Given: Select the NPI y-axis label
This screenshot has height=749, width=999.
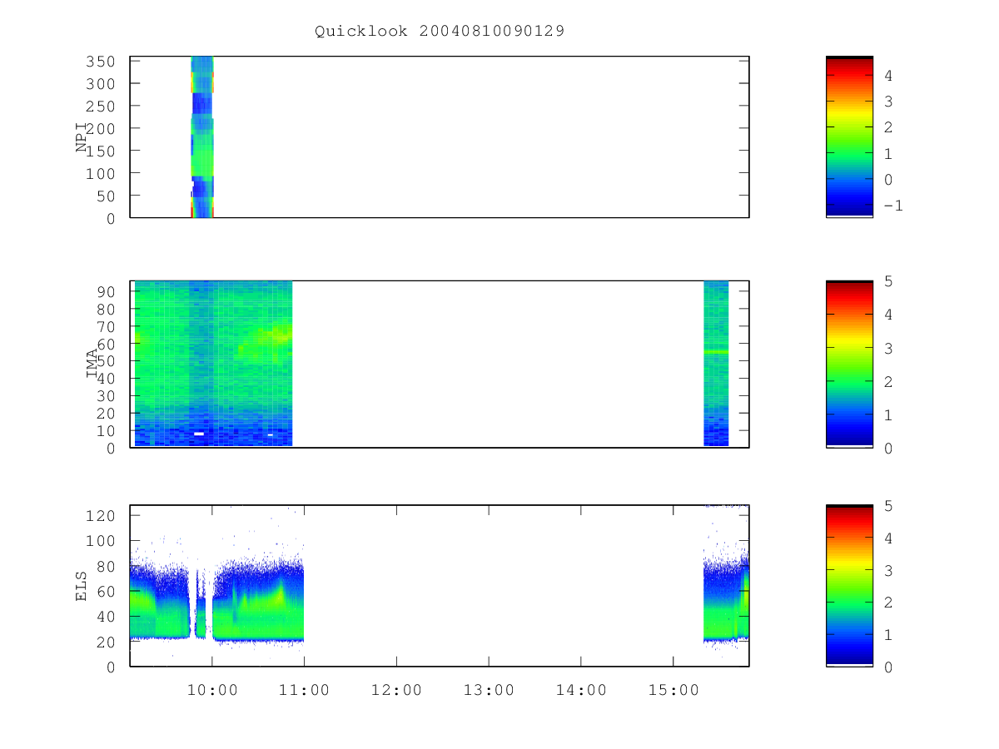Looking at the screenshot, I should pyautogui.click(x=82, y=137).
